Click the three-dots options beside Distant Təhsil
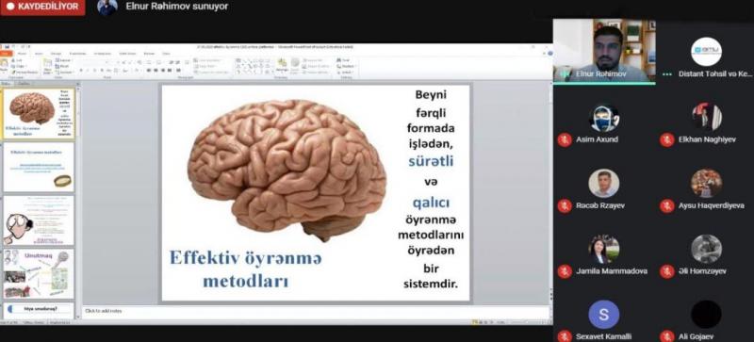Screen dimensions: 754x342 tap(666, 74)
